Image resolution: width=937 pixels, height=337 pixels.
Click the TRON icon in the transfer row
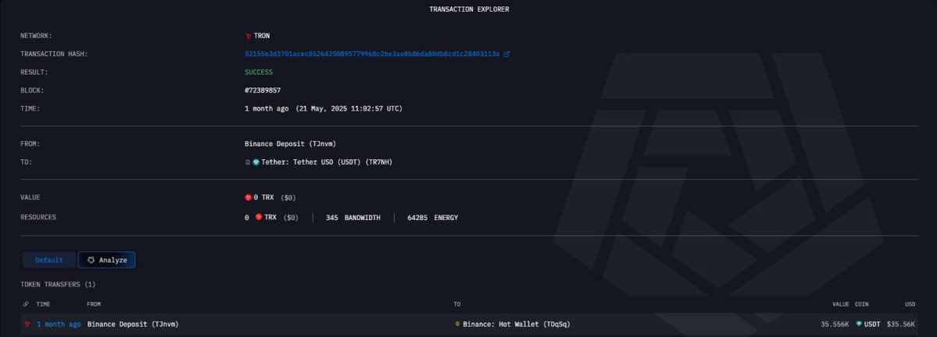(27, 324)
